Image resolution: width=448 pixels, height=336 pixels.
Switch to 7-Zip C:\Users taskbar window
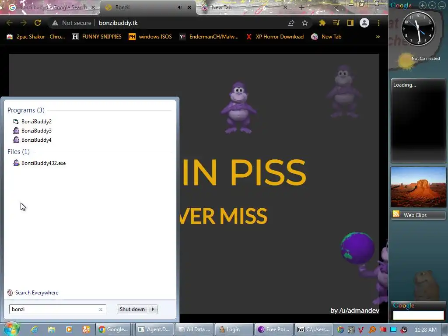313,329
